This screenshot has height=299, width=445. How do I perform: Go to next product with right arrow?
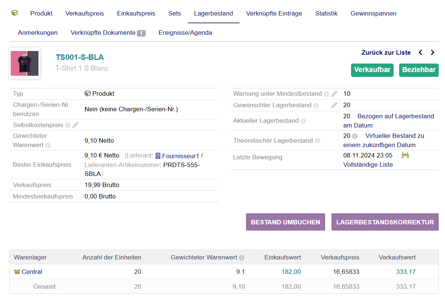tap(432, 52)
